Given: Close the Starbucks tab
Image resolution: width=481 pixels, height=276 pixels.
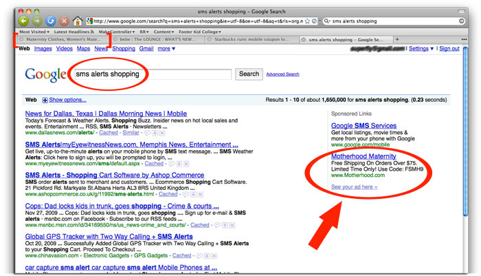Looking at the screenshot, I should [x=209, y=39].
